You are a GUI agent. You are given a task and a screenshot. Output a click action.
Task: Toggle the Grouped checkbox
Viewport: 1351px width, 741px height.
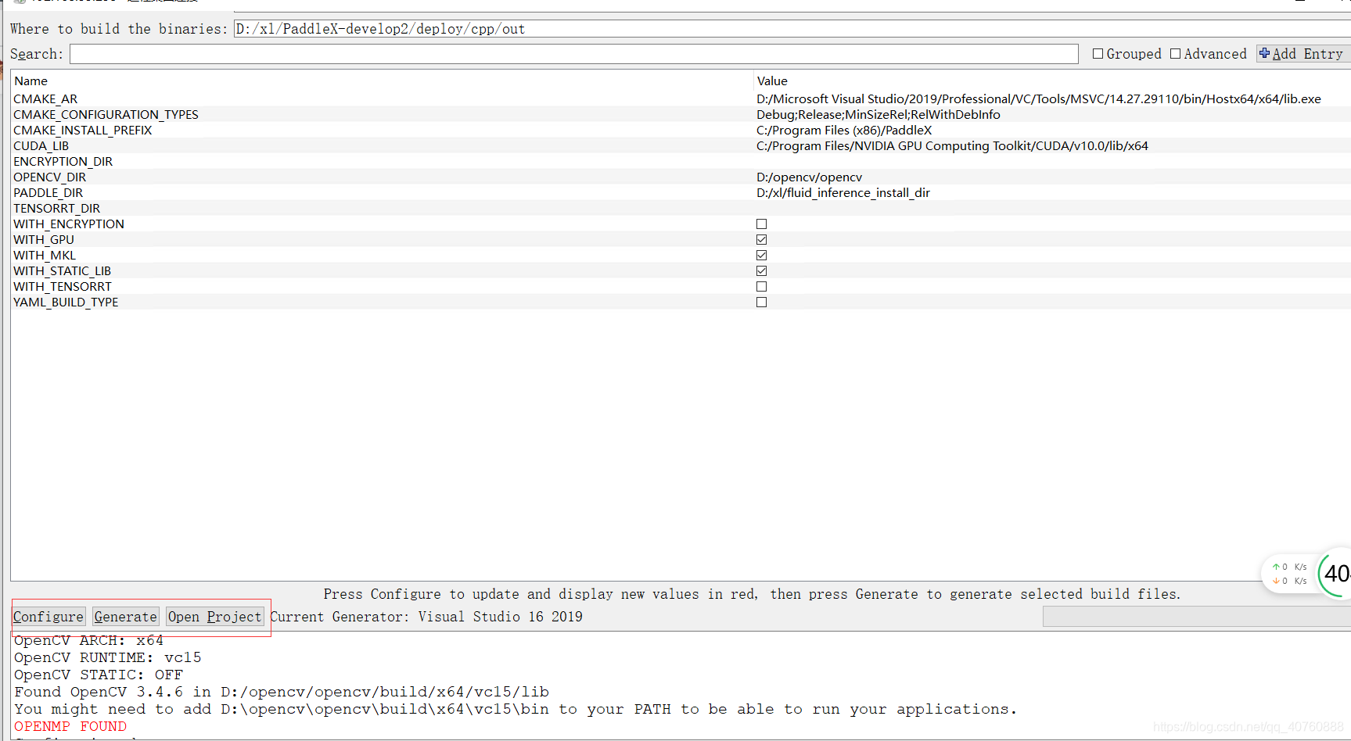pos(1098,54)
